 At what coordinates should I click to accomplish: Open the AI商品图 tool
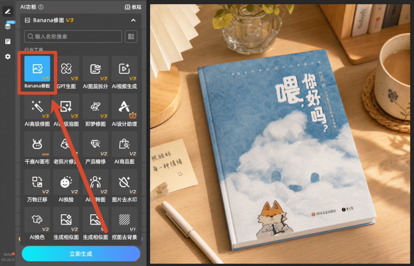125,148
